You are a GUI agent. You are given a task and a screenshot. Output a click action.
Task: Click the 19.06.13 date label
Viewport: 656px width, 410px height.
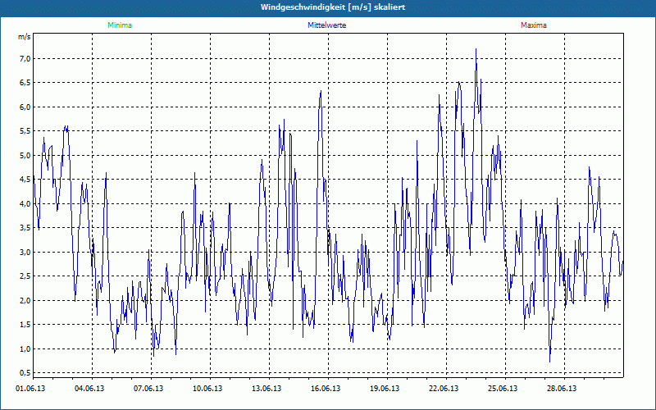[x=385, y=389]
